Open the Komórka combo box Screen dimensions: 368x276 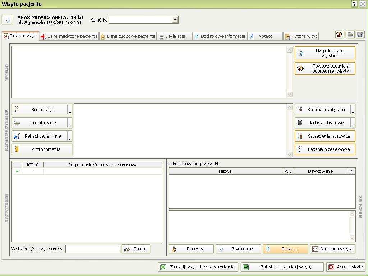pyautogui.click(x=144, y=20)
